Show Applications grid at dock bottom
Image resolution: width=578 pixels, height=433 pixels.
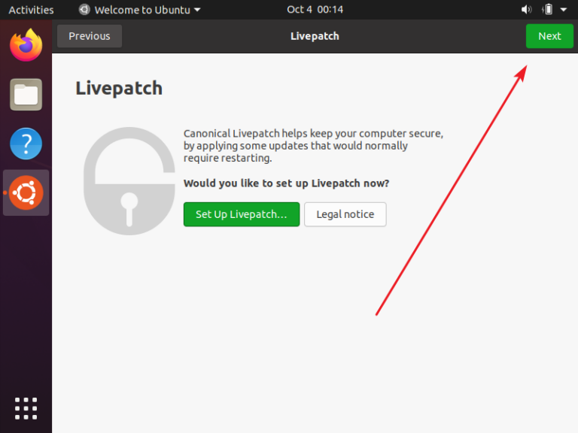point(26,407)
